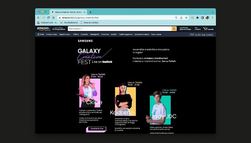Screen dimensions: 251x143
Task: Open the Smallpdf.com bookmark
Action: click(x=47, y=23)
